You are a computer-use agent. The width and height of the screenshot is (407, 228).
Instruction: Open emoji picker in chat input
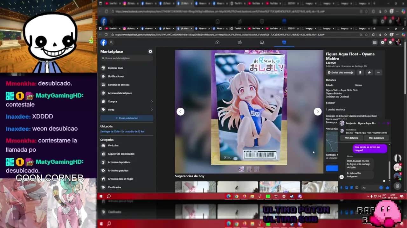pos(381,187)
